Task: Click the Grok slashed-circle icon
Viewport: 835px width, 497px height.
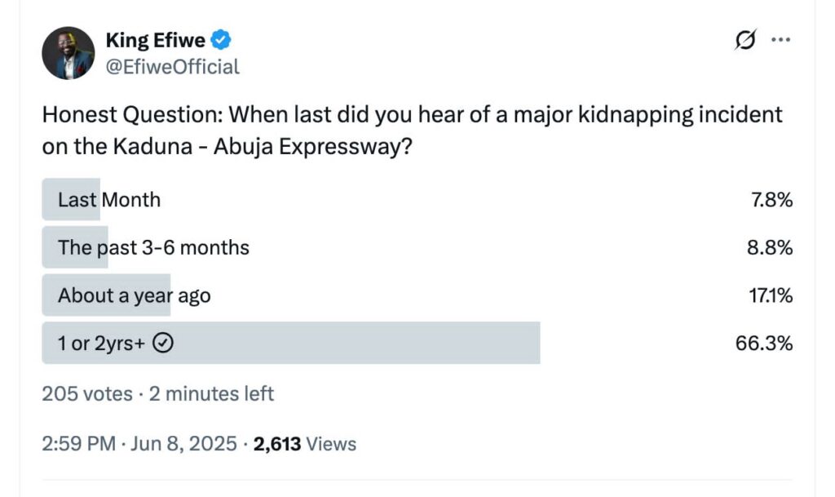Action: 745,39
